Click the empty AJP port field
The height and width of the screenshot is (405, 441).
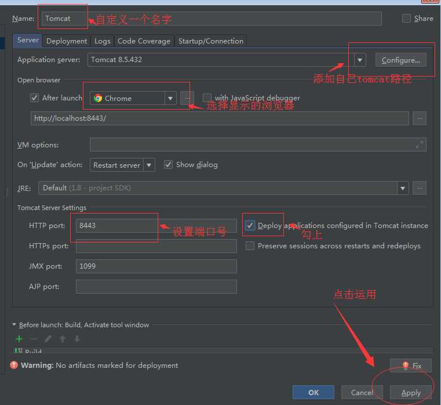pyautogui.click(x=156, y=287)
